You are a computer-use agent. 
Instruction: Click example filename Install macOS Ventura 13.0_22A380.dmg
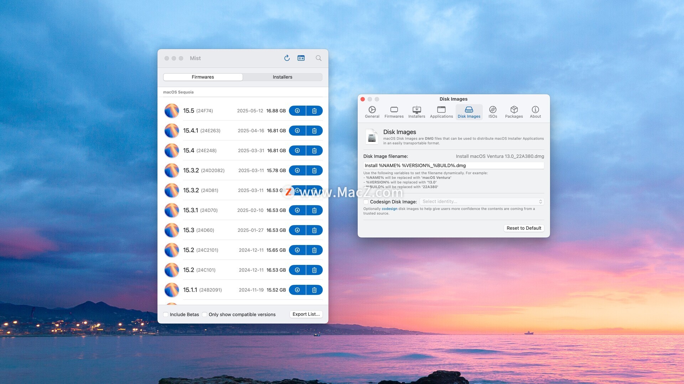pyautogui.click(x=500, y=156)
